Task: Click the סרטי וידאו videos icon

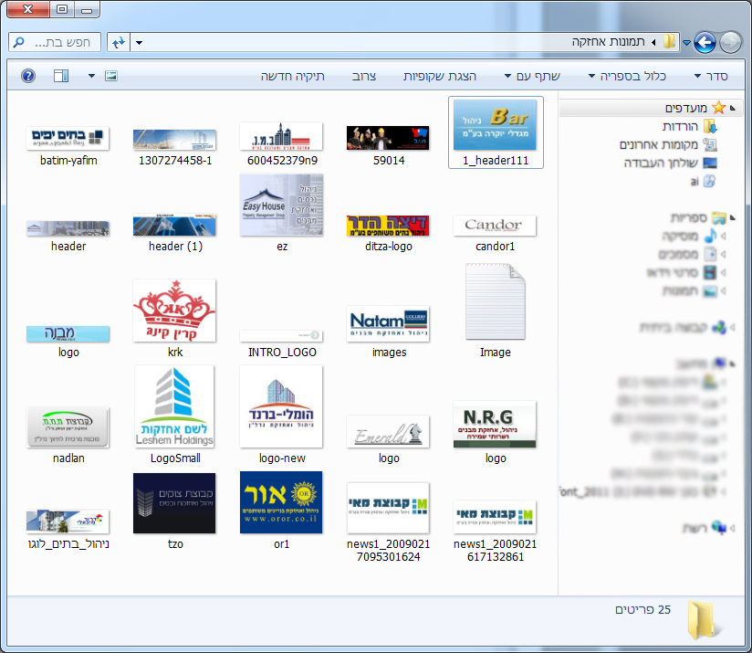Action: click(x=710, y=272)
